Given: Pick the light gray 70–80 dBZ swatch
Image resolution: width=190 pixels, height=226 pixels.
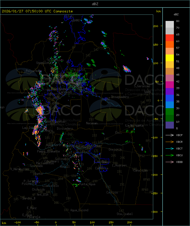Looking at the screenshot, I should (x=170, y=24).
